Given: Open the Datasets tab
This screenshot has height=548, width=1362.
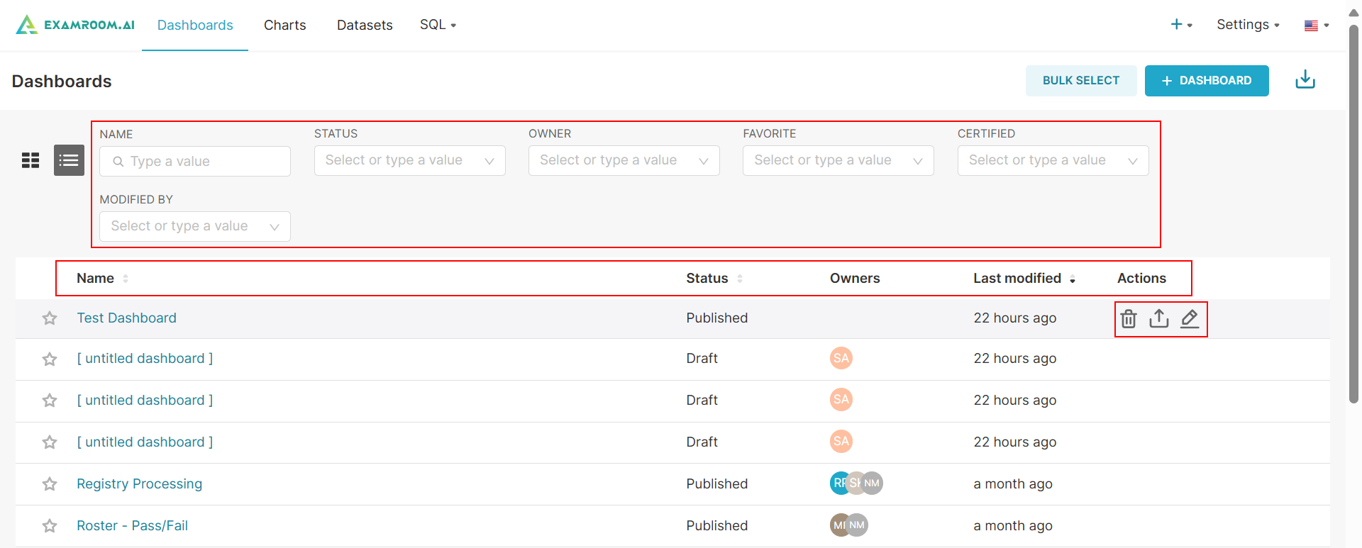Looking at the screenshot, I should tap(365, 25).
